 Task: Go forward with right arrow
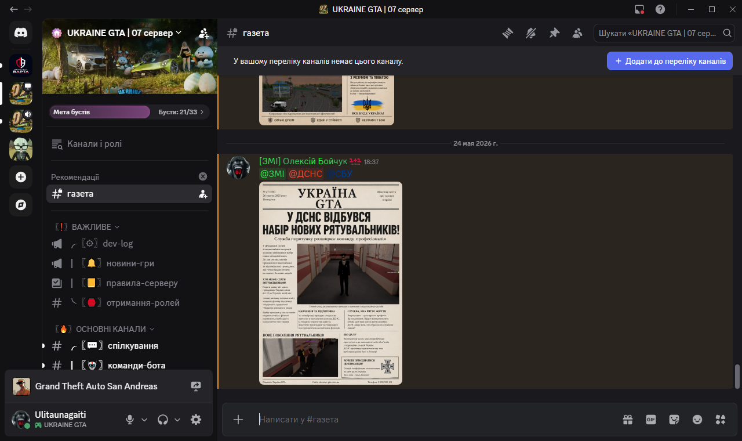28,9
